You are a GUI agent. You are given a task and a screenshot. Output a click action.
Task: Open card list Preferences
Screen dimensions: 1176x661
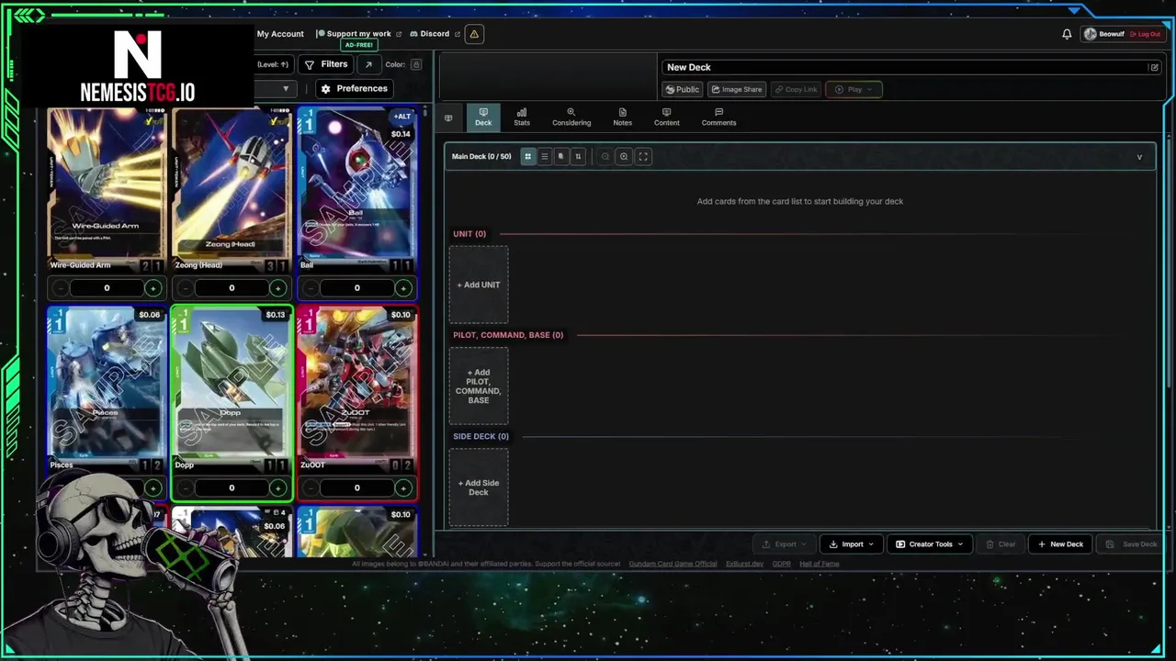point(353,88)
